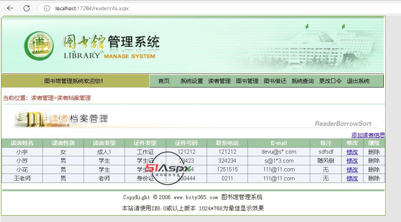Click 删除 in the 小宇 row
The image size is (401, 222).
tap(374, 152)
